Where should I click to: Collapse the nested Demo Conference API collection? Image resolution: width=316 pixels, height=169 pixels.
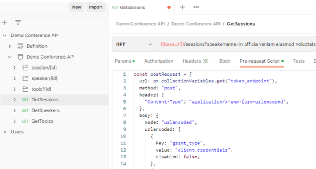(10, 57)
